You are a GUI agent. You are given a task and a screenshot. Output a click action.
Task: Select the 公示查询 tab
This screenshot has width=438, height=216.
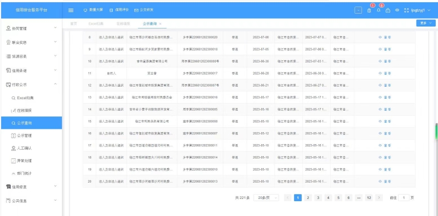149,24
